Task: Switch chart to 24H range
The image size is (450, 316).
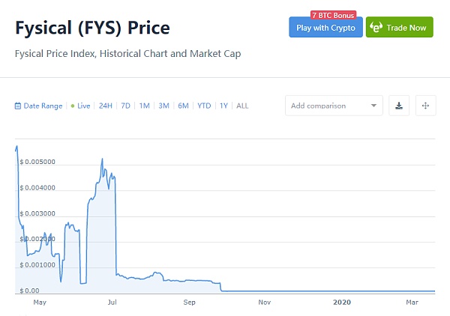Action: click(105, 106)
